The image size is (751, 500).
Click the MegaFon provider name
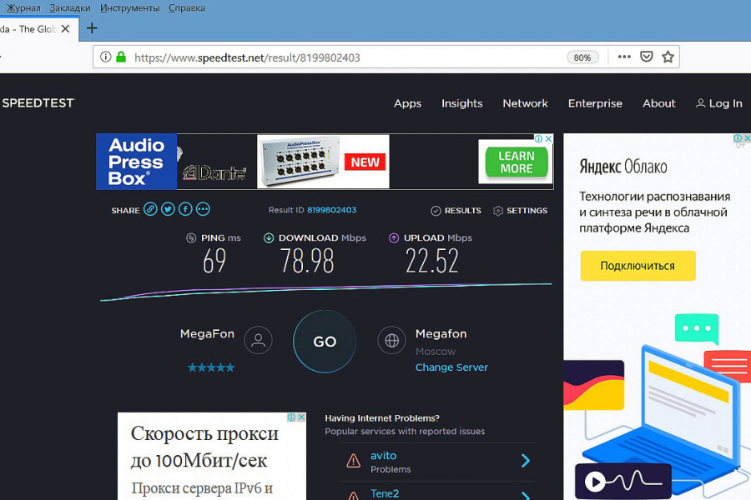[208, 333]
